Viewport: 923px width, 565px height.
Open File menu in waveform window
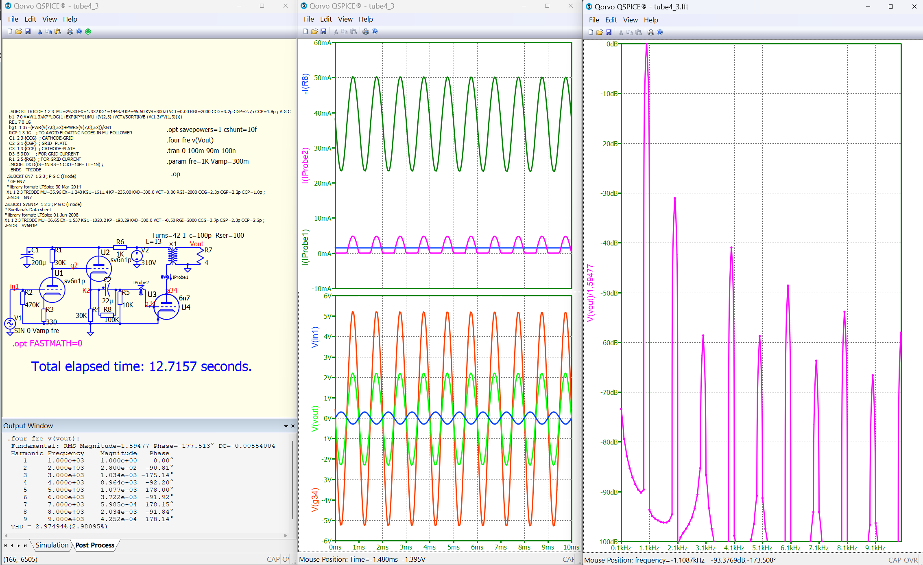(309, 19)
